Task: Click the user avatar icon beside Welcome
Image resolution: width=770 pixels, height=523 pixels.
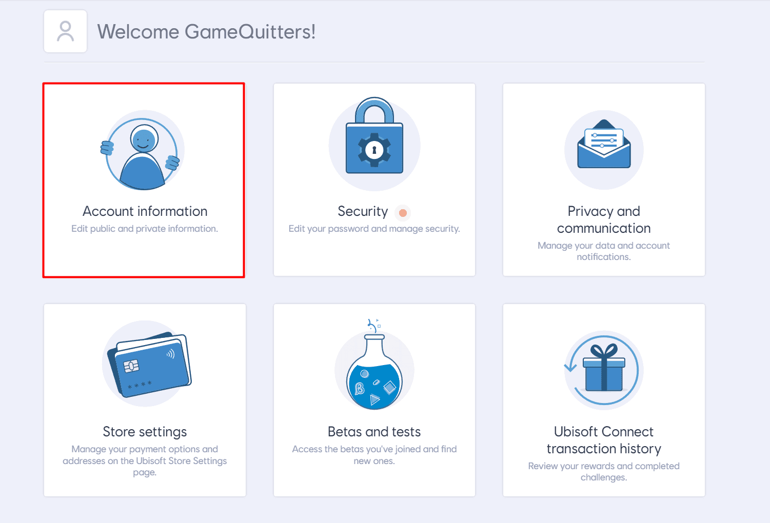Action: pos(65,31)
